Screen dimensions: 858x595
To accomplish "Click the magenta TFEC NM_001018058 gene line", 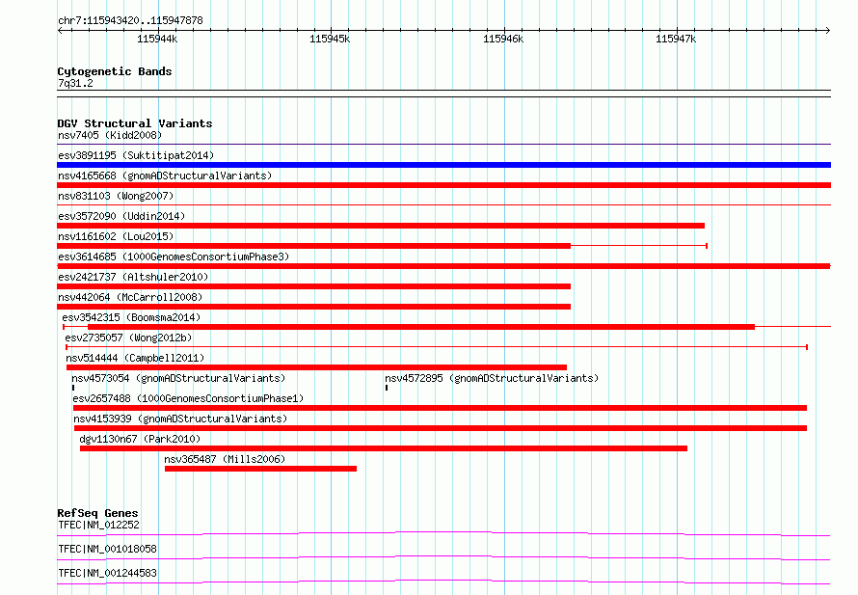I will (x=443, y=557).
